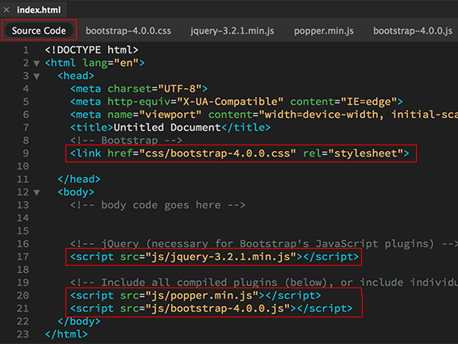Click the popper.min.js script tag line
458x344 pixels.
(x=195, y=296)
